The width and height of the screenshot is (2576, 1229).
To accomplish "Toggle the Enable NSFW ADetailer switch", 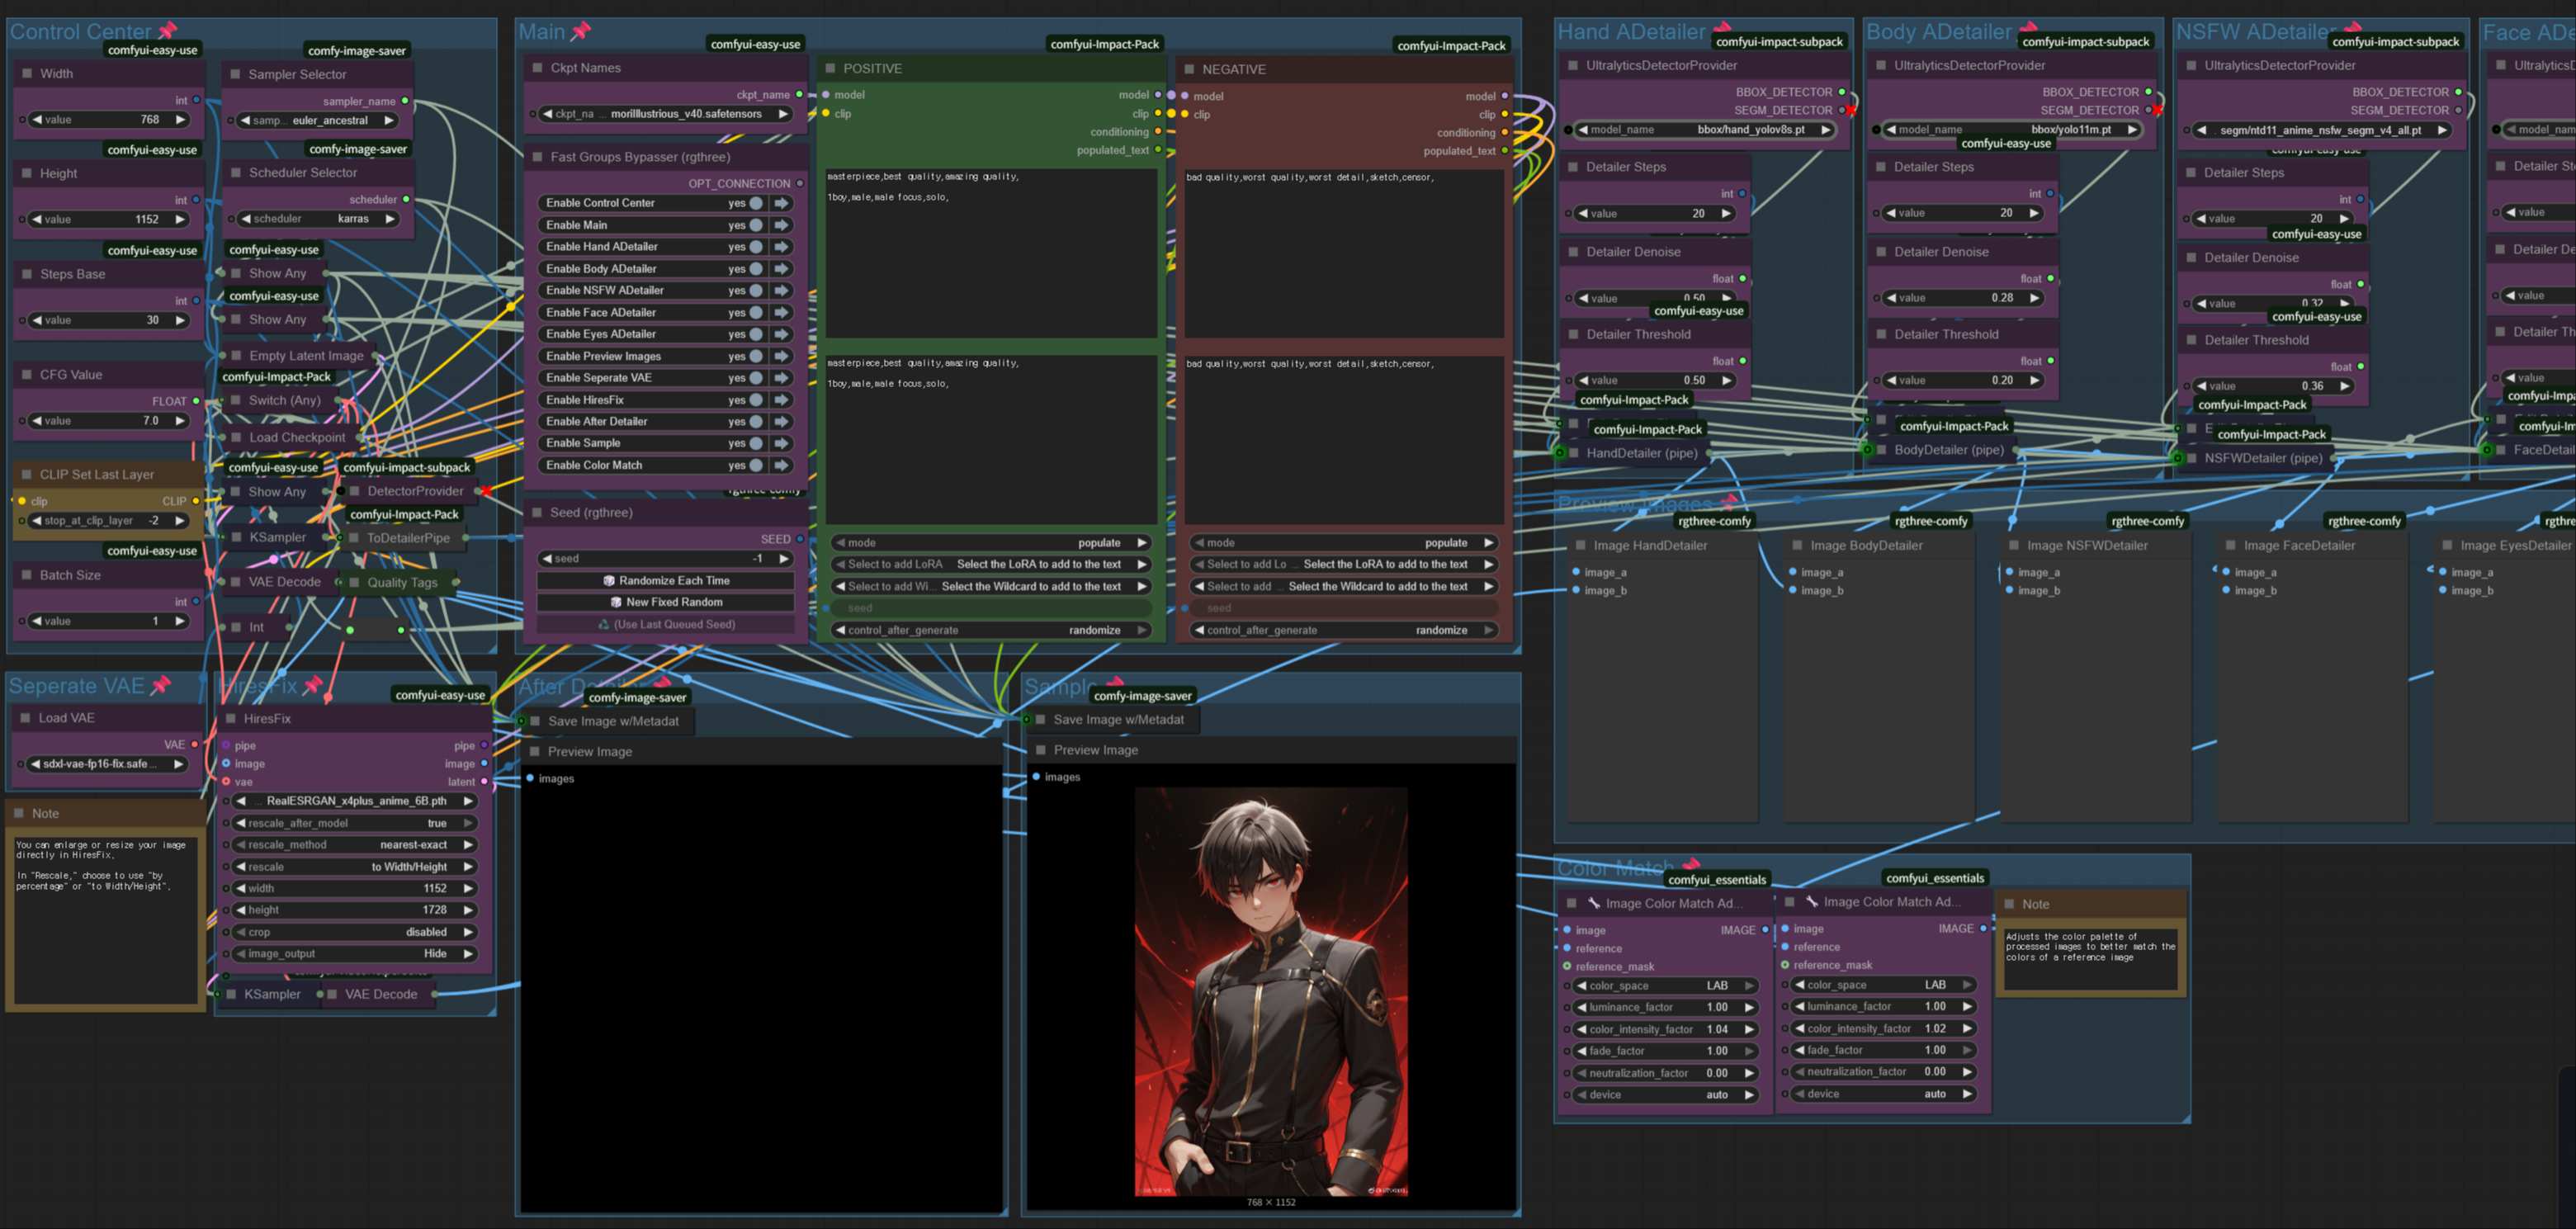I will [x=757, y=291].
